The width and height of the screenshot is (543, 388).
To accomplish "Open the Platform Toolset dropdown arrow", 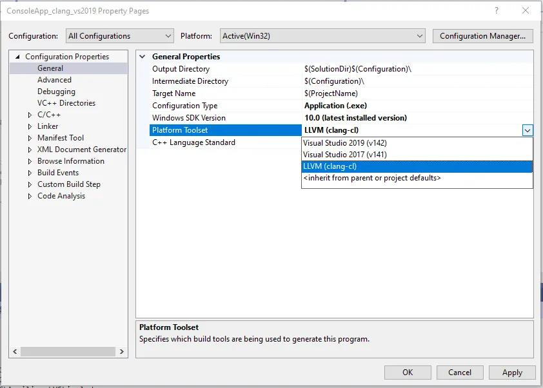I will [528, 130].
